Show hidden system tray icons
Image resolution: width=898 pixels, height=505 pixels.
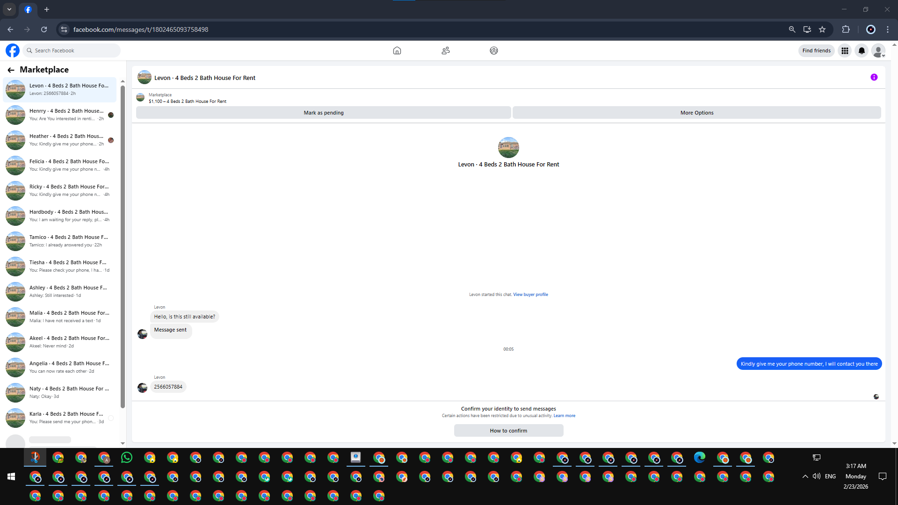point(805,476)
